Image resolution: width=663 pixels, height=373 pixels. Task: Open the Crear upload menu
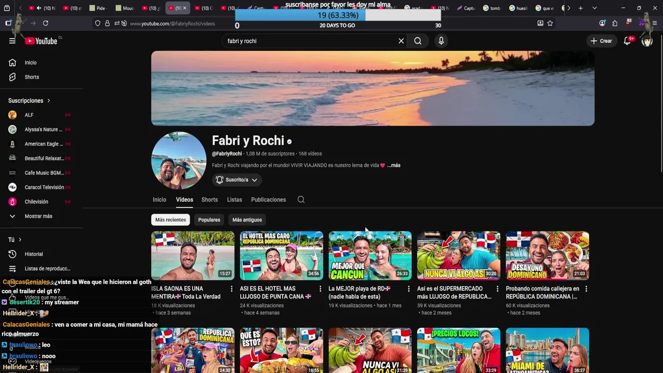pyautogui.click(x=601, y=41)
